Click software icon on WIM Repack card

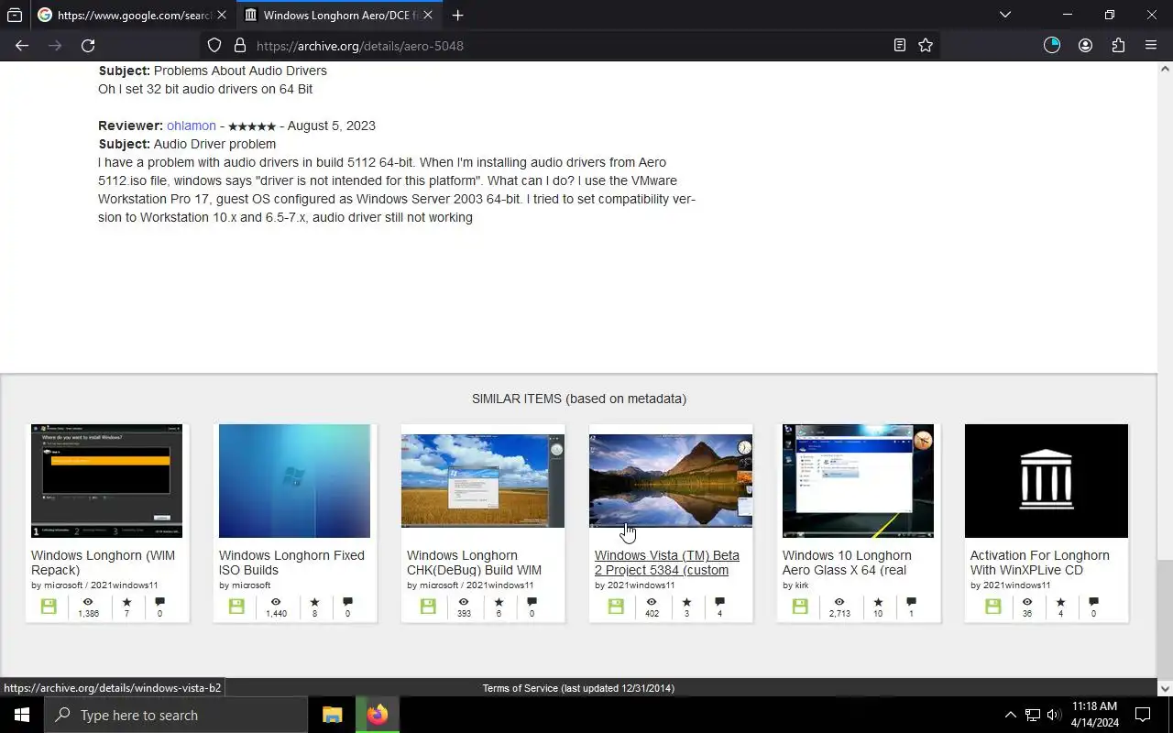[49, 607]
